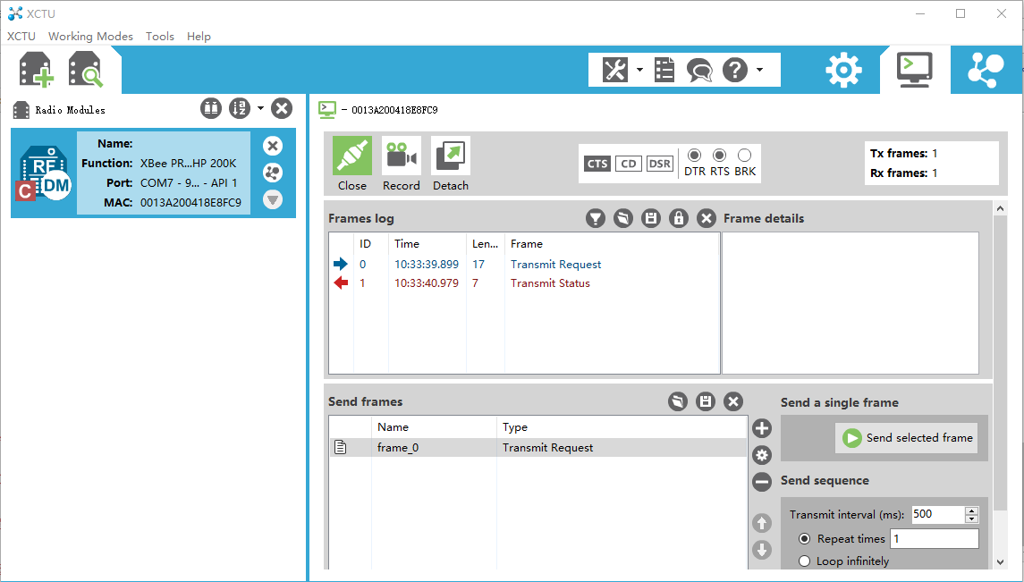Viewport: 1024px width, 582px height.
Task: Expand the sort modules dropdown arrow
Action: tap(260, 107)
